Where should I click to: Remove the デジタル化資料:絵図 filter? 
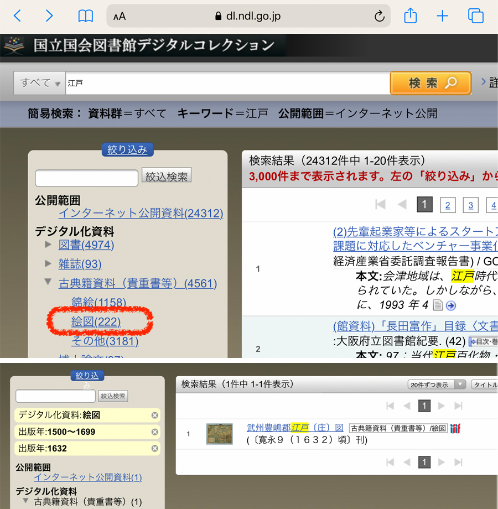pos(155,415)
